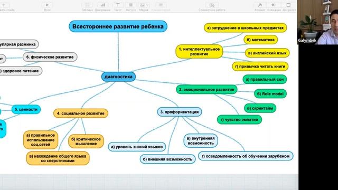Screen dimensions: 338x190
Task: Select the orange '4. социальное развитие' node
Action: click(x=81, y=113)
